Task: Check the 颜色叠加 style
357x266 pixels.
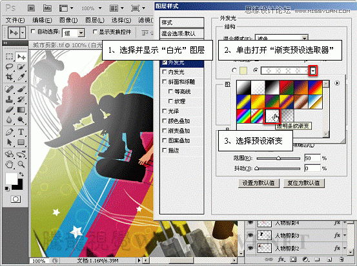Action: 165,120
